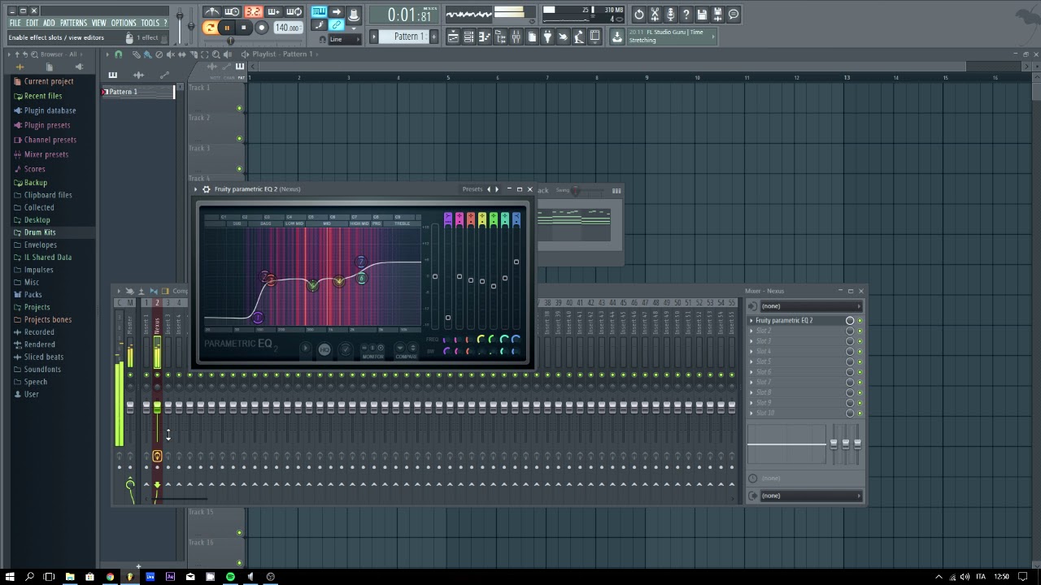Click the help question mark icon
The width and height of the screenshot is (1041, 585).
pyautogui.click(x=686, y=14)
